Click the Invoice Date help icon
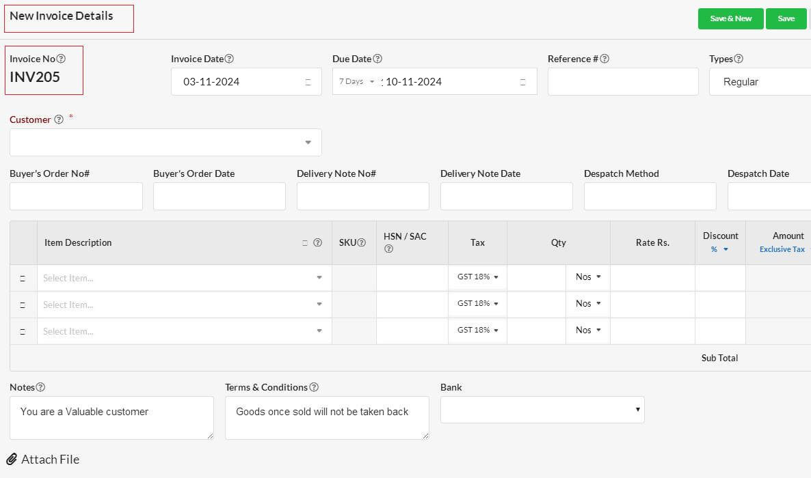The height and width of the screenshot is (478, 811). tap(229, 59)
